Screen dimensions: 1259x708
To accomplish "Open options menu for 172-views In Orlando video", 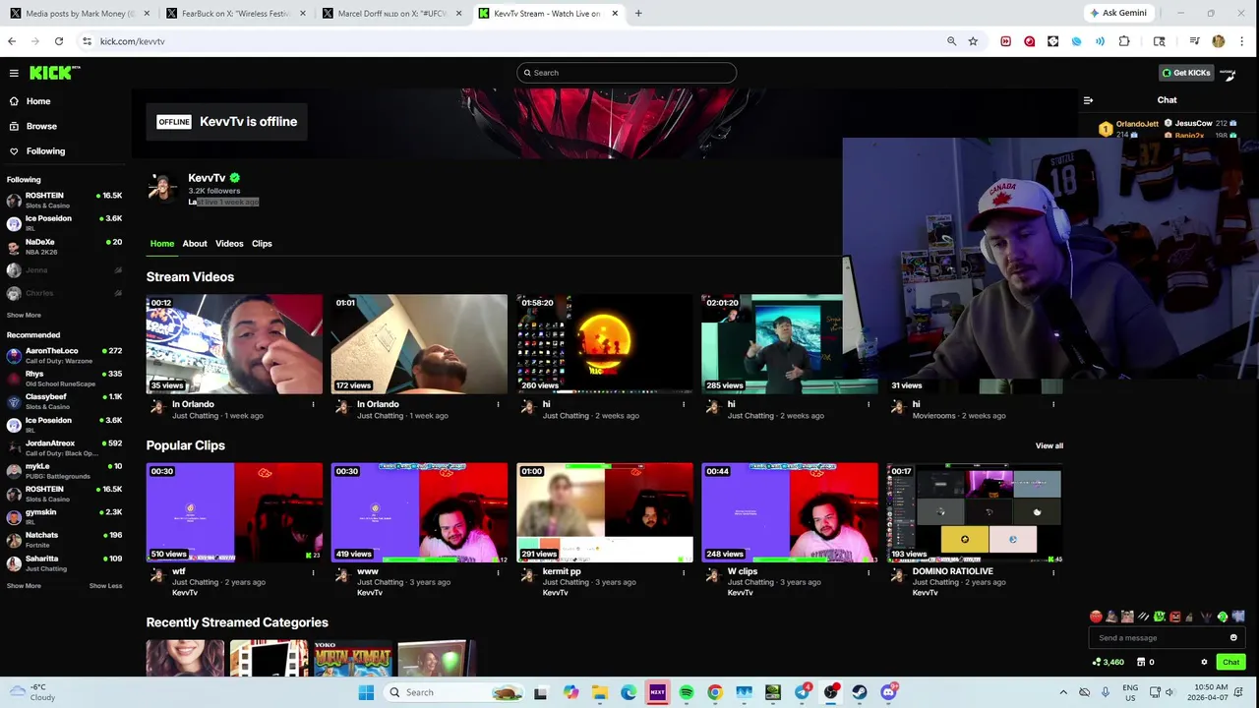I will click(498, 404).
